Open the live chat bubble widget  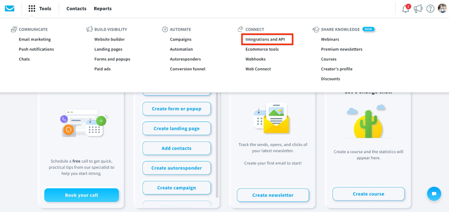[434, 194]
